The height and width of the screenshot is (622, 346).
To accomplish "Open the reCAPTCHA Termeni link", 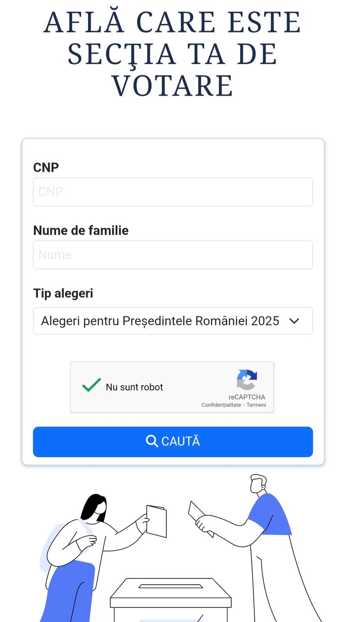I will [256, 405].
